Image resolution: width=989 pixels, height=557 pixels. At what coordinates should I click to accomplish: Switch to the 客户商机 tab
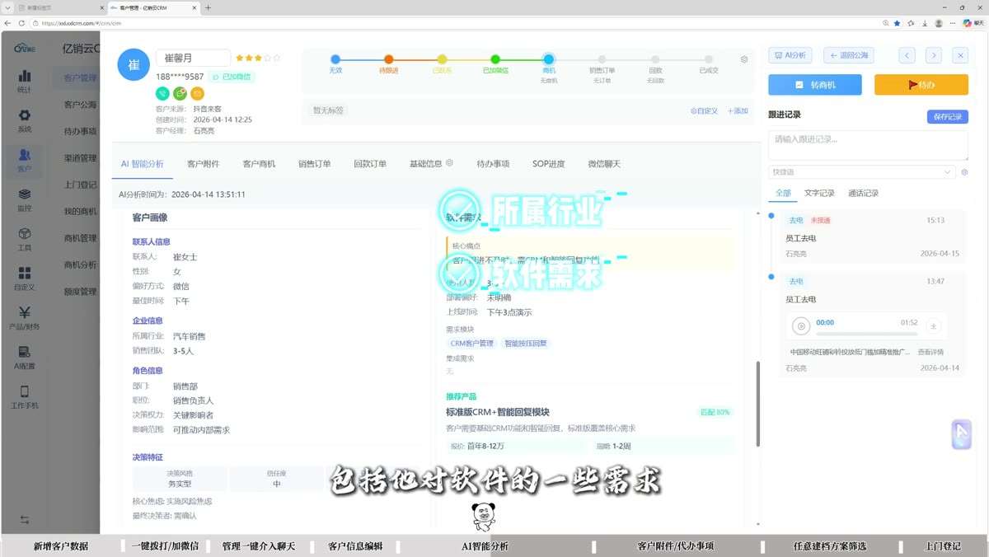[259, 164]
